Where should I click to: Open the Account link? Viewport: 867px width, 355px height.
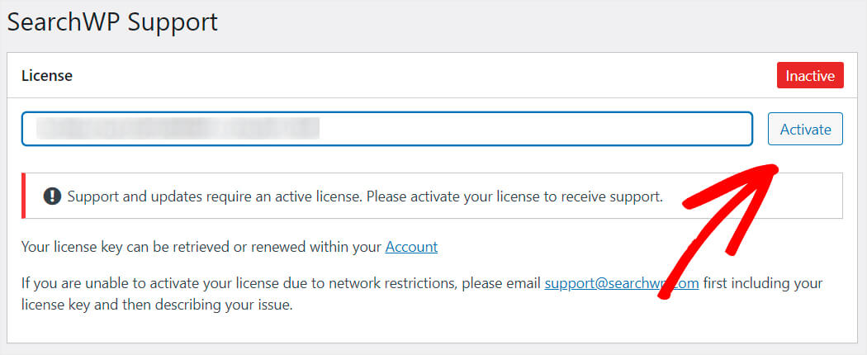click(x=411, y=247)
